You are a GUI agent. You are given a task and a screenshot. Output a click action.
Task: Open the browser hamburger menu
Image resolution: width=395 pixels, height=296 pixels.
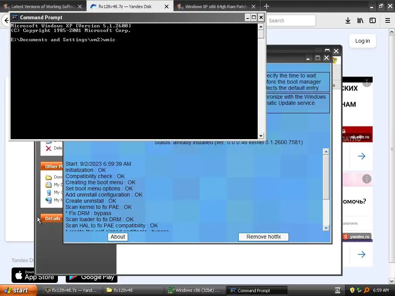pyautogui.click(x=388, y=21)
